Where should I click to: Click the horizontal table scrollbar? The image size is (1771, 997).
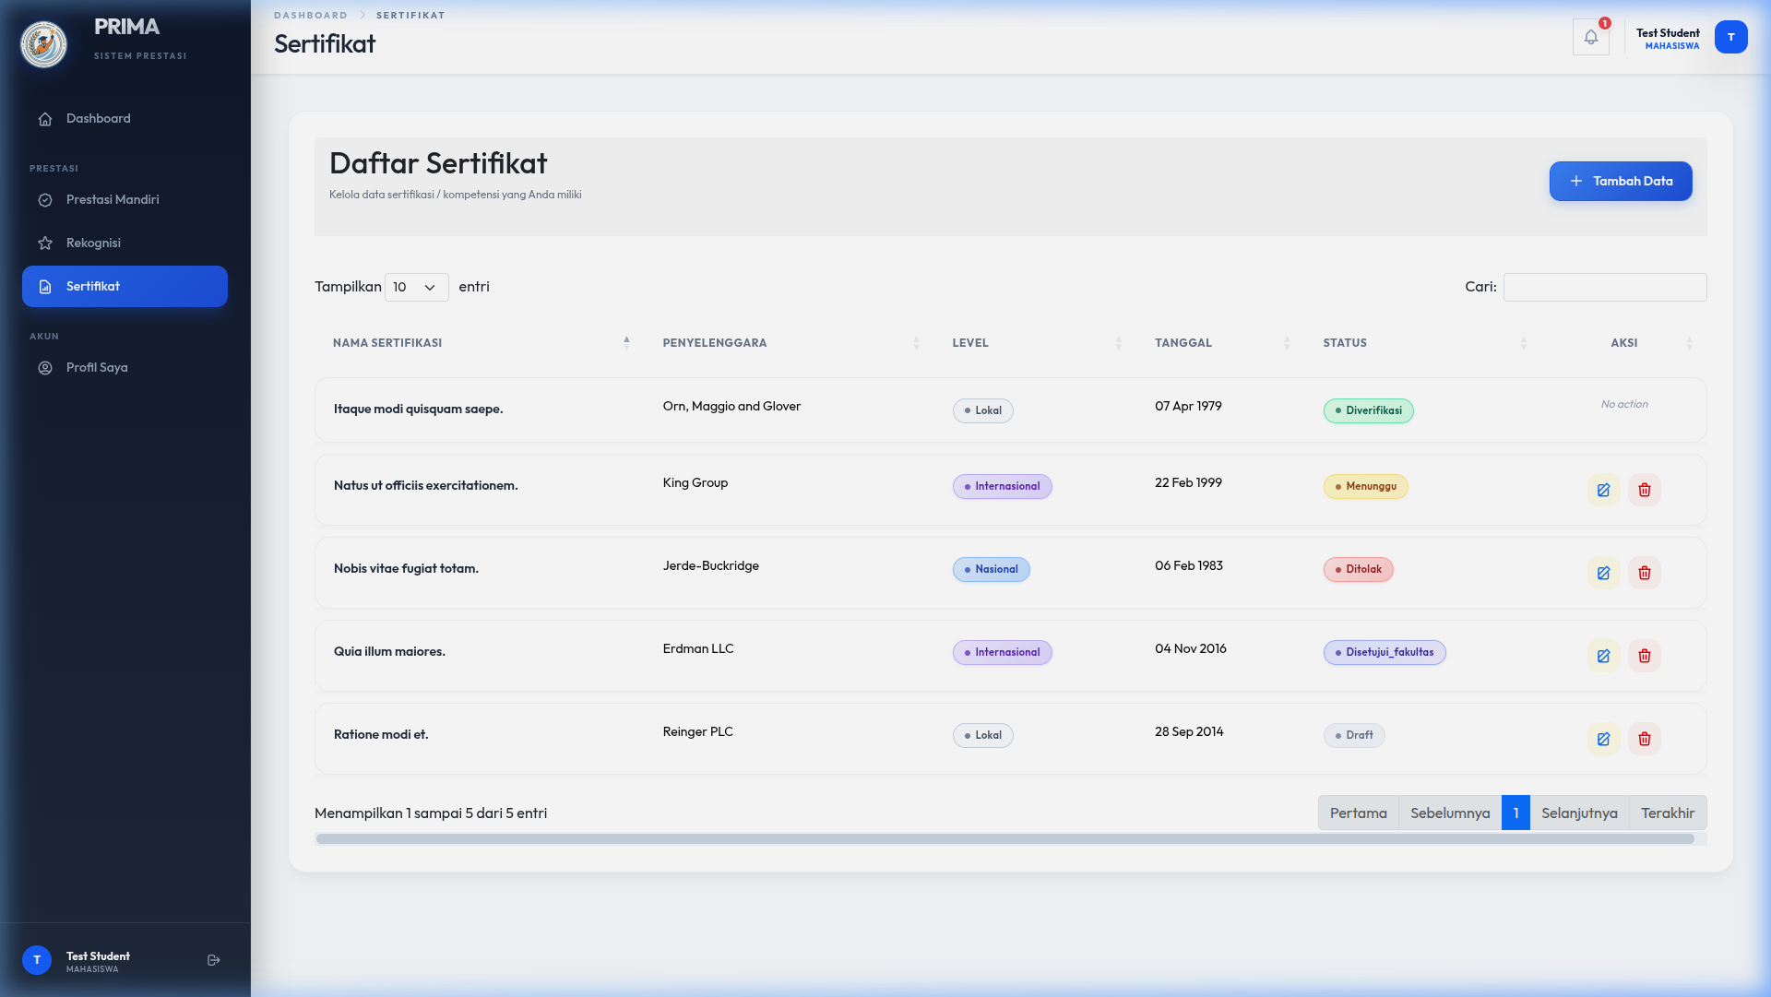[1004, 839]
